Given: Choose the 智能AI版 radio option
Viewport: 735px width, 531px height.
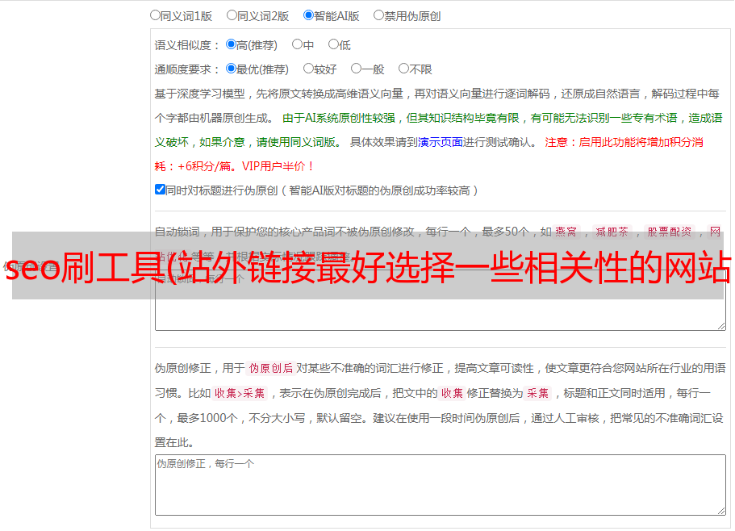Looking at the screenshot, I should (x=308, y=15).
